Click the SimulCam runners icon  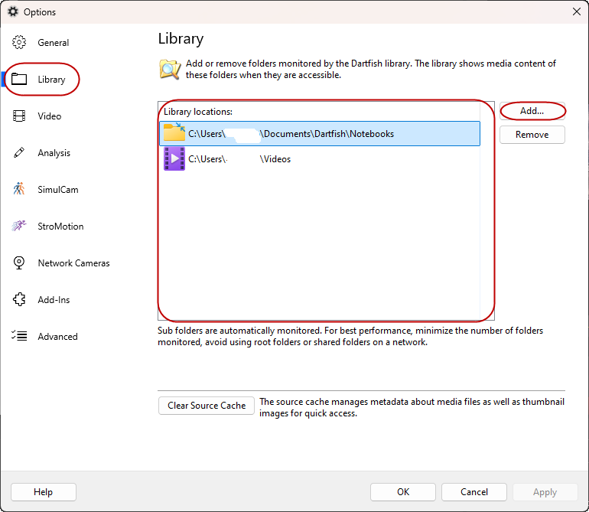tap(19, 189)
